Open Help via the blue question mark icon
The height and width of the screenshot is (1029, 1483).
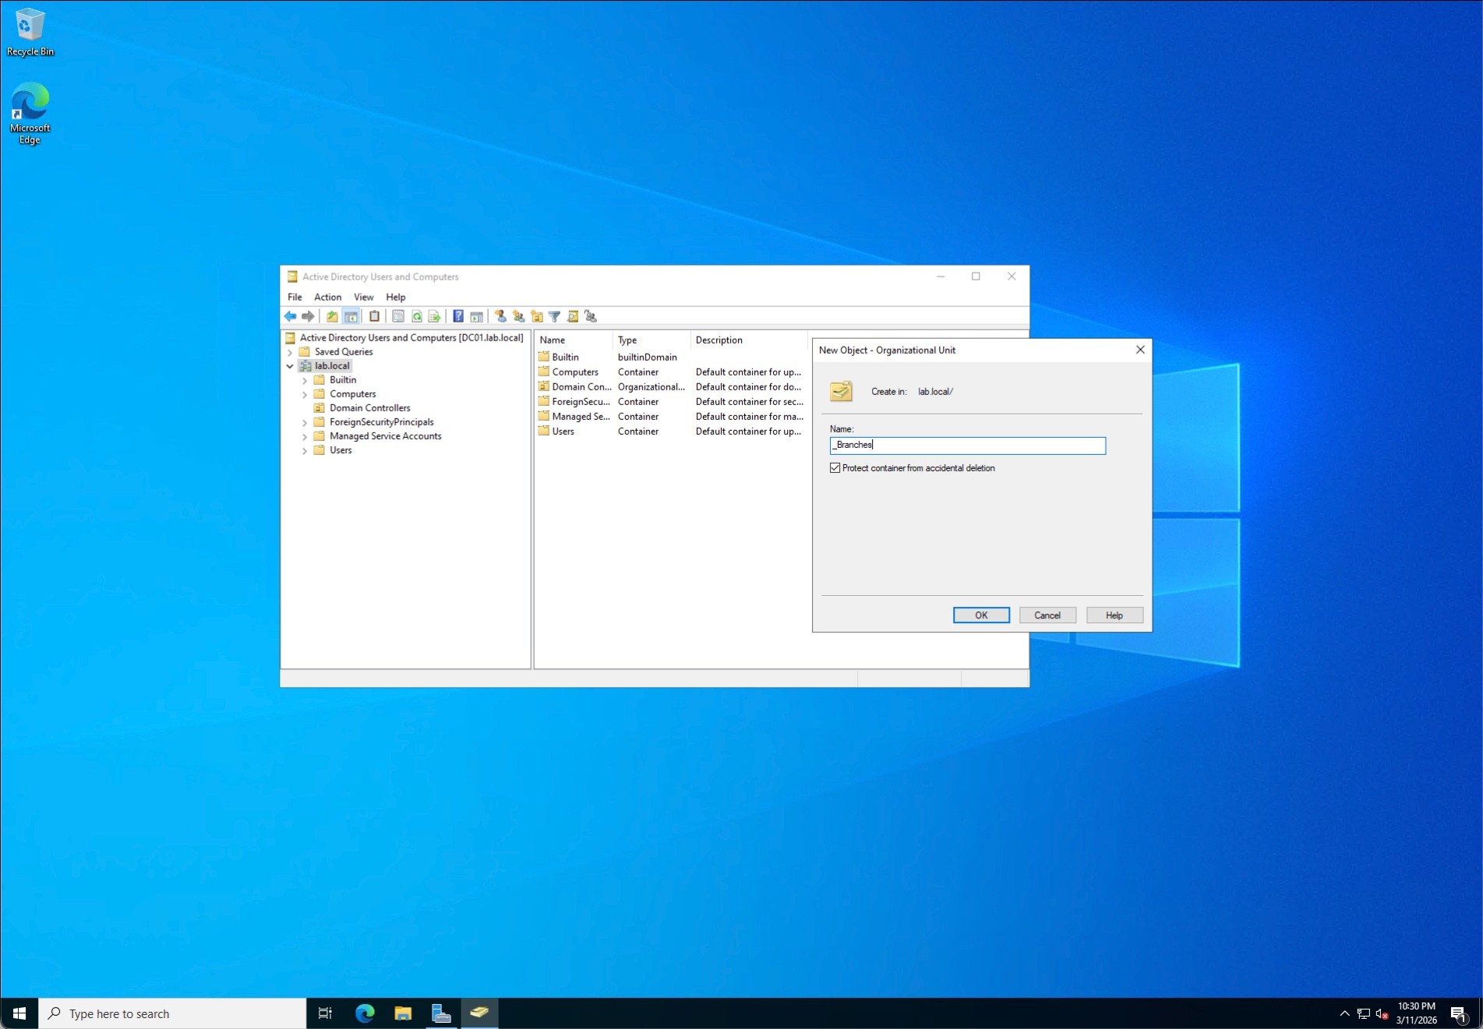458,316
